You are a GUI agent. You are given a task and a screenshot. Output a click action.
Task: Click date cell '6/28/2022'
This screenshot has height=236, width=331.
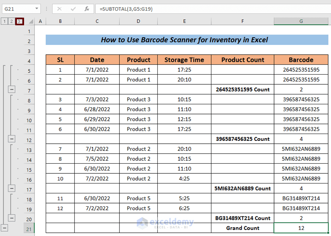click(x=97, y=109)
